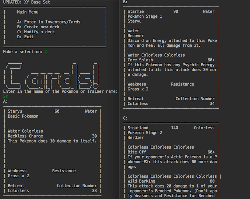Select 'A: Enter in Inventory/Cards' menu line
250x199 pixels.
coord(49,22)
